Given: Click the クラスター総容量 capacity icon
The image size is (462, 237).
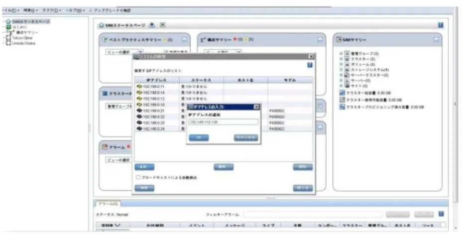Looking at the screenshot, I should [x=342, y=93].
